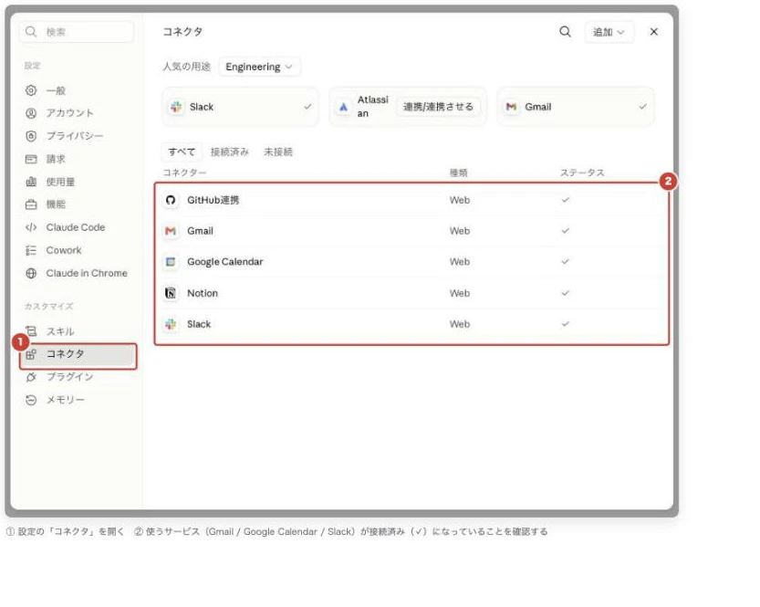Screen dimensions: 760x607
Task: Click Slack logo in featured card
Action: 176,107
